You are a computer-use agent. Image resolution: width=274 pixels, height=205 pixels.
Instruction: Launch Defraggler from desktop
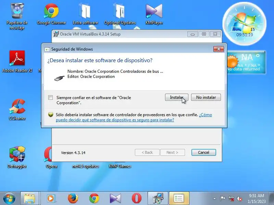point(17,157)
